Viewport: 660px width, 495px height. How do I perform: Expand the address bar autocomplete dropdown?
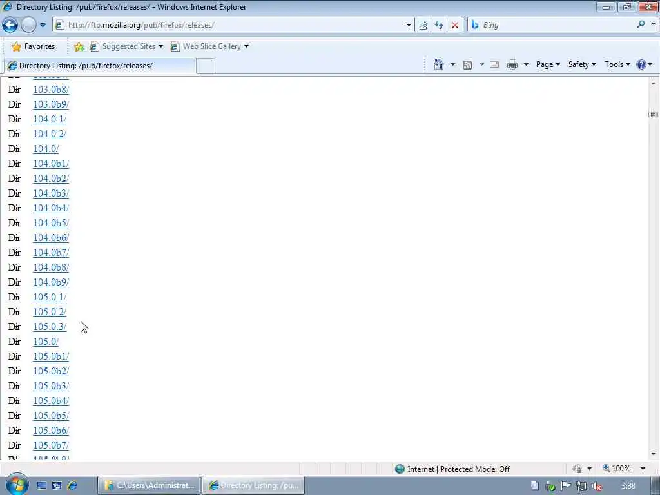409,25
